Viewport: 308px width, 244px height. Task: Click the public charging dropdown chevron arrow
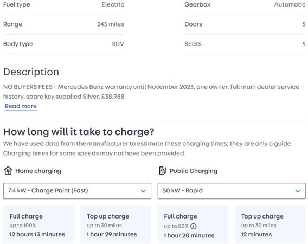point(298,191)
